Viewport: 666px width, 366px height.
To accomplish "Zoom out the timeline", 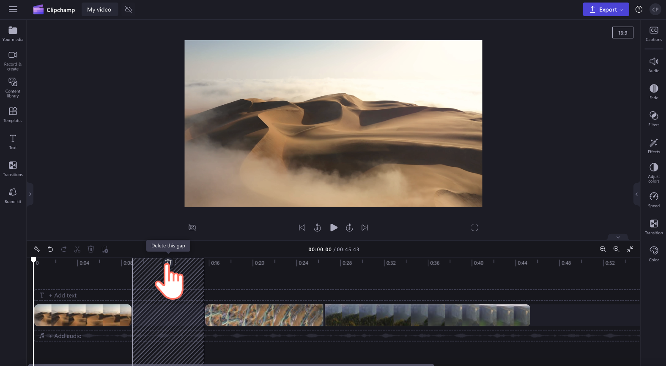I will 603,249.
